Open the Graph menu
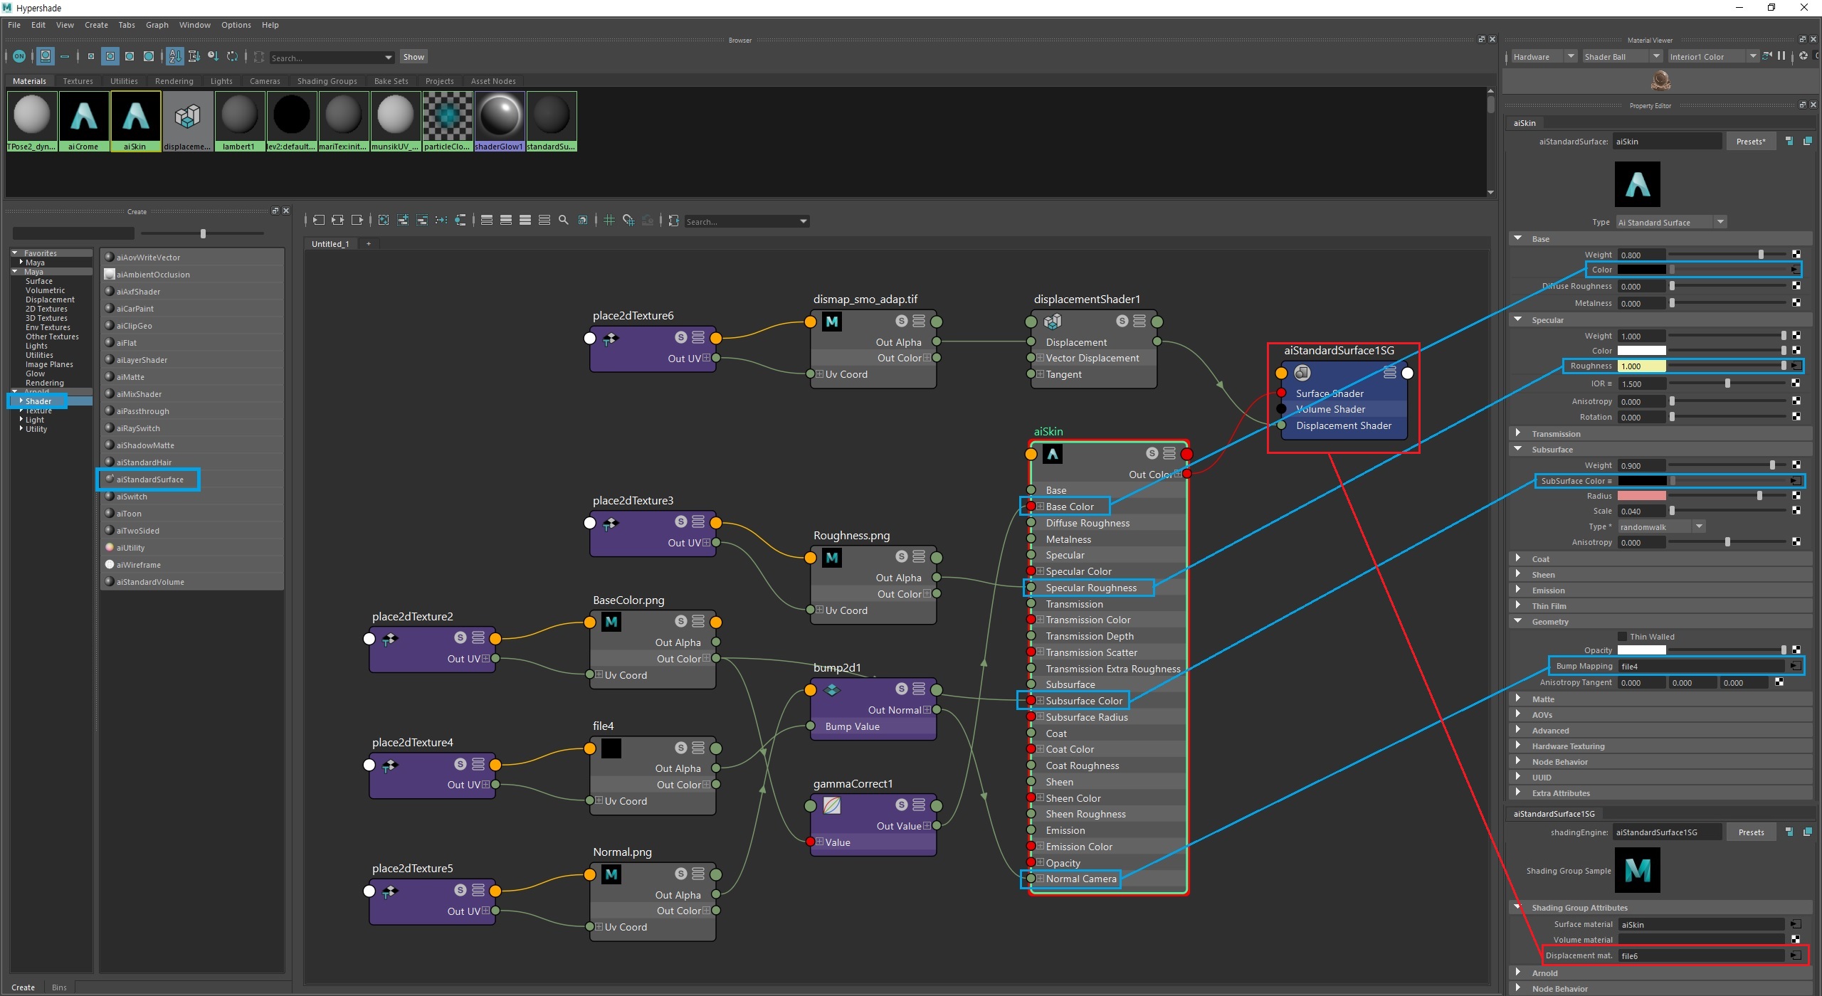The width and height of the screenshot is (1822, 996). pos(157,25)
